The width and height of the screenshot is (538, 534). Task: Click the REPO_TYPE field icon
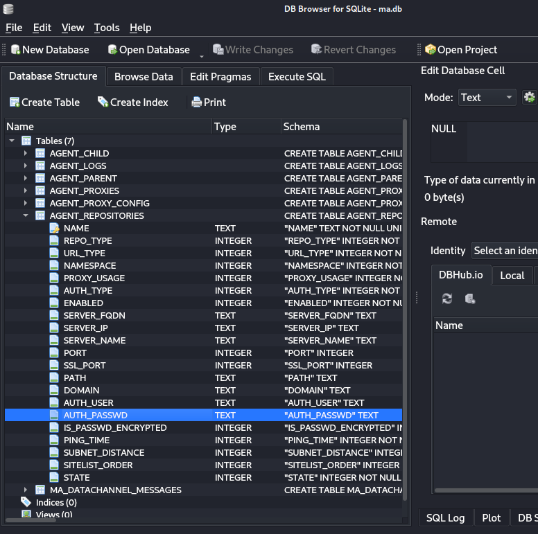pyautogui.click(x=54, y=240)
